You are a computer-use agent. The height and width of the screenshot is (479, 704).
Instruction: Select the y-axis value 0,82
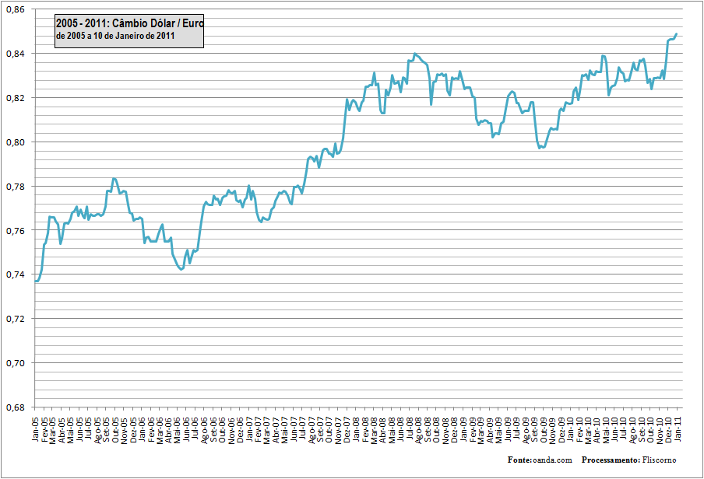click(16, 98)
